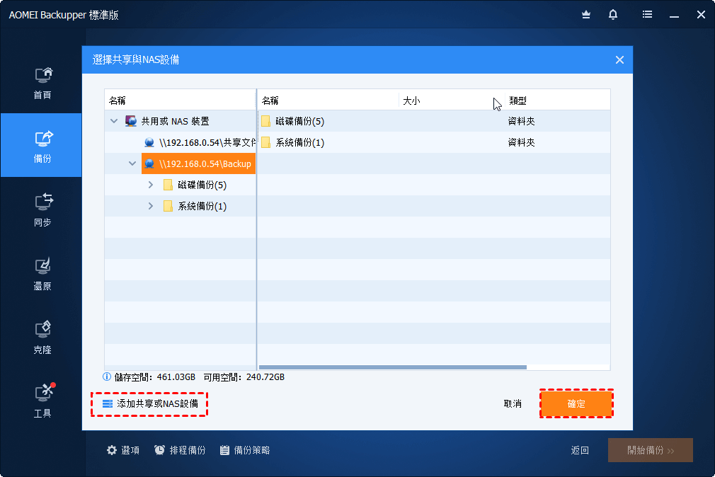The width and height of the screenshot is (715, 477).
Task: Click the 取消 cancel button
Action: [x=513, y=403]
